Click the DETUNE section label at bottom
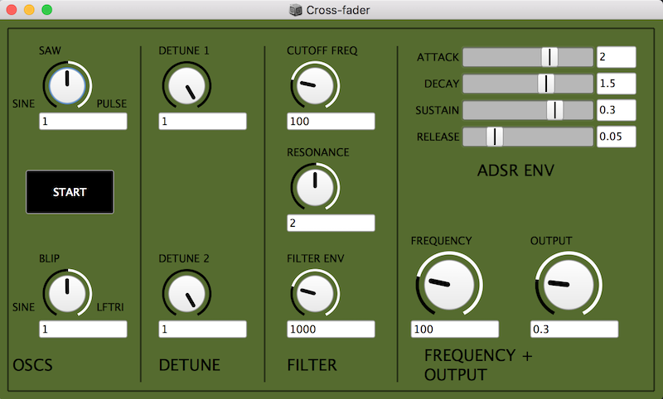This screenshot has width=663, height=399. [190, 365]
